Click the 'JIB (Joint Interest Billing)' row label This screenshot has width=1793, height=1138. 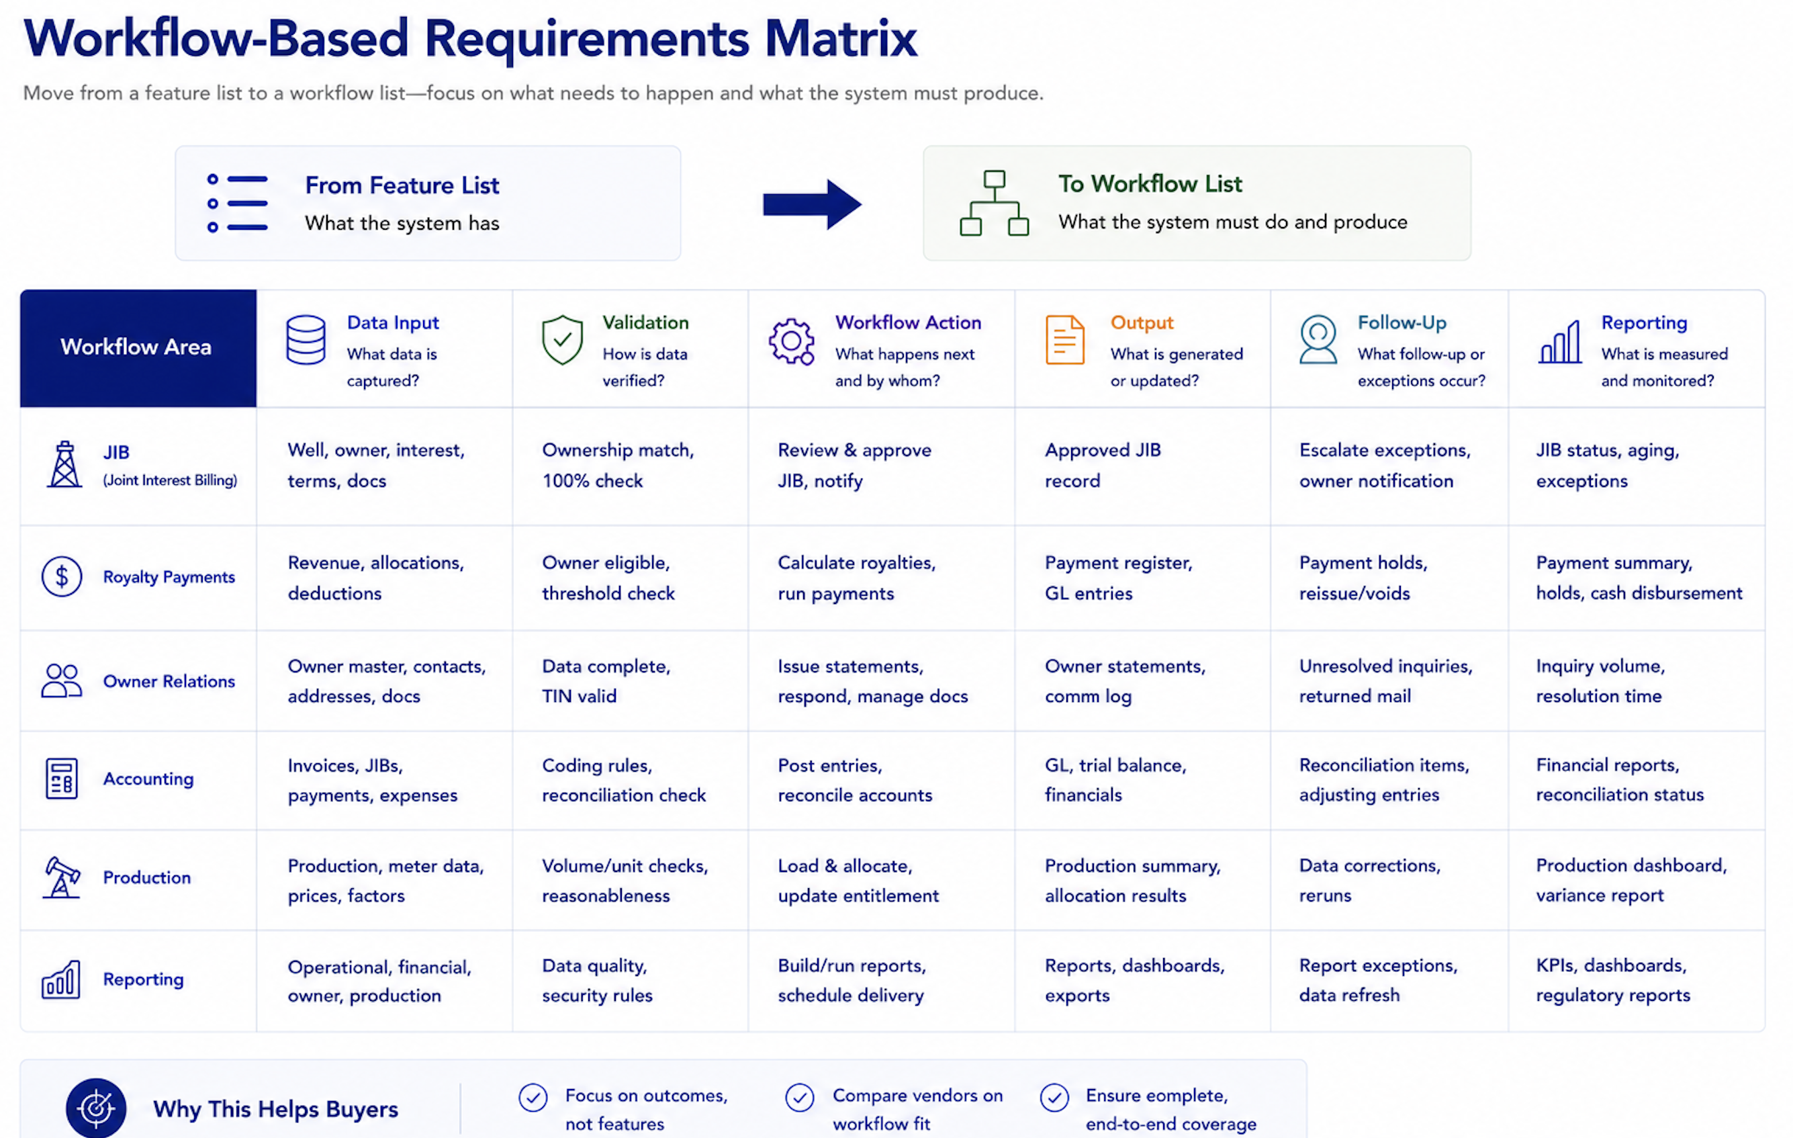point(170,466)
